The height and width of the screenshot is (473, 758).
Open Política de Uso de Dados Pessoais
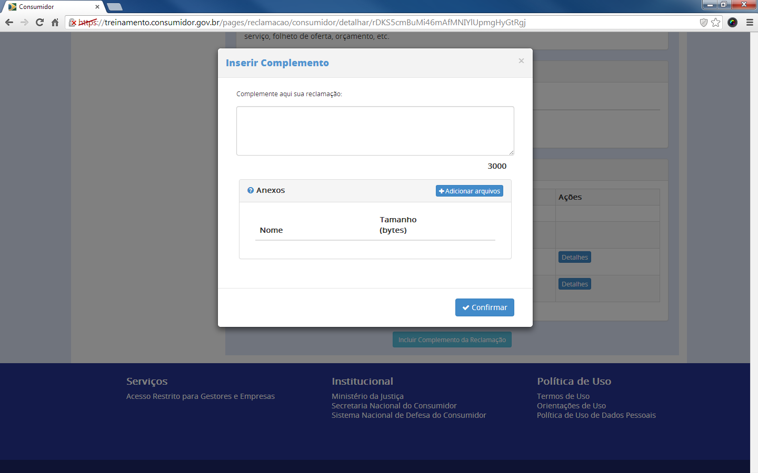pyautogui.click(x=596, y=415)
